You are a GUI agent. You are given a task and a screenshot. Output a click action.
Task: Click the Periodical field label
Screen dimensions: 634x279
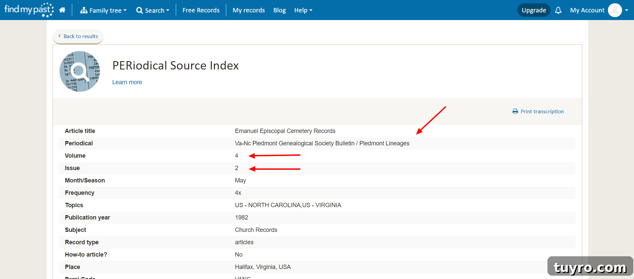[79, 143]
